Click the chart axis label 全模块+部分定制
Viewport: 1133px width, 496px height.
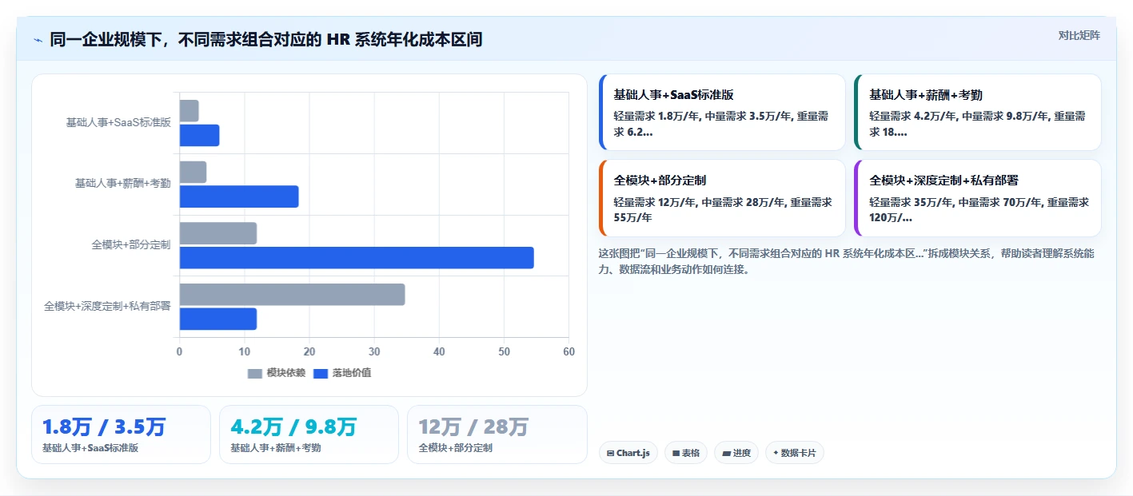131,244
